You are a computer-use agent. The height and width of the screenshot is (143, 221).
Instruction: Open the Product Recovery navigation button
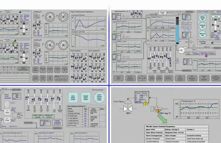(x=168, y=78)
